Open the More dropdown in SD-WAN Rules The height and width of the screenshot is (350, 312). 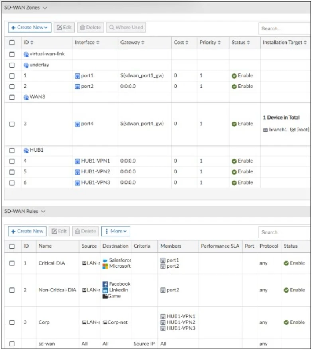[x=116, y=231]
